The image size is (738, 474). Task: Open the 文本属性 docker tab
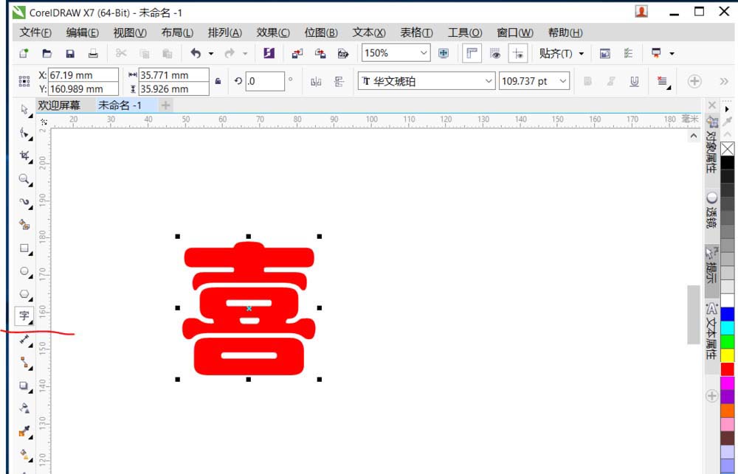pos(711,332)
